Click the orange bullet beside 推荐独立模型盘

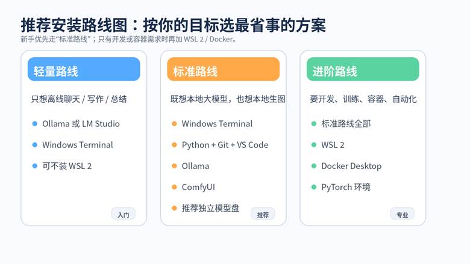coord(174,208)
